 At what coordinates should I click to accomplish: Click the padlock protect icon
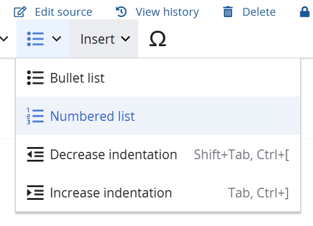pyautogui.click(x=304, y=12)
